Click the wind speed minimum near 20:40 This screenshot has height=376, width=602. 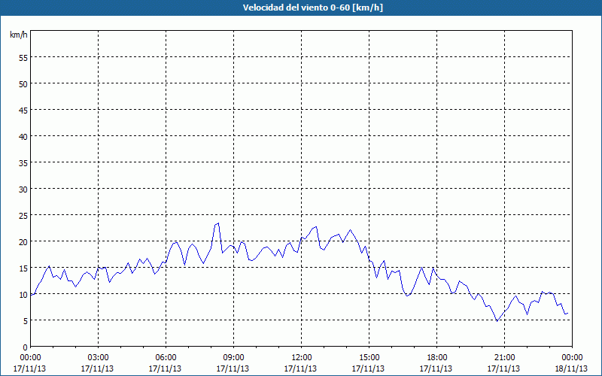497,321
